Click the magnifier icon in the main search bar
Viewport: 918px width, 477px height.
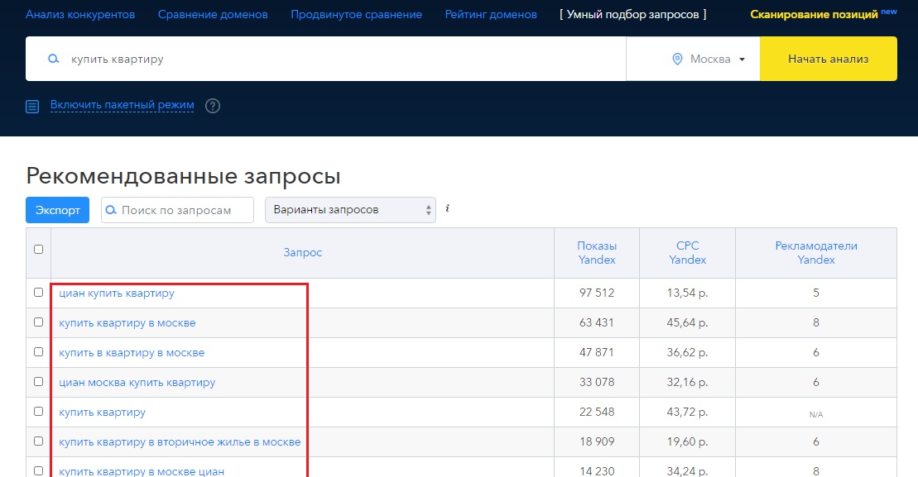click(x=53, y=59)
